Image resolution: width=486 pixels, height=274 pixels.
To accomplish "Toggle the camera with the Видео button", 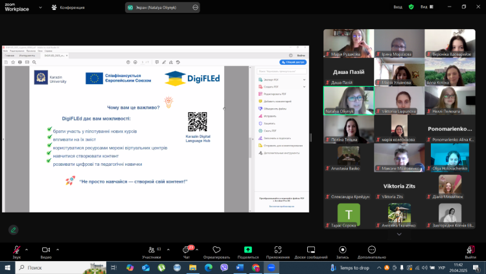I will [46, 252].
